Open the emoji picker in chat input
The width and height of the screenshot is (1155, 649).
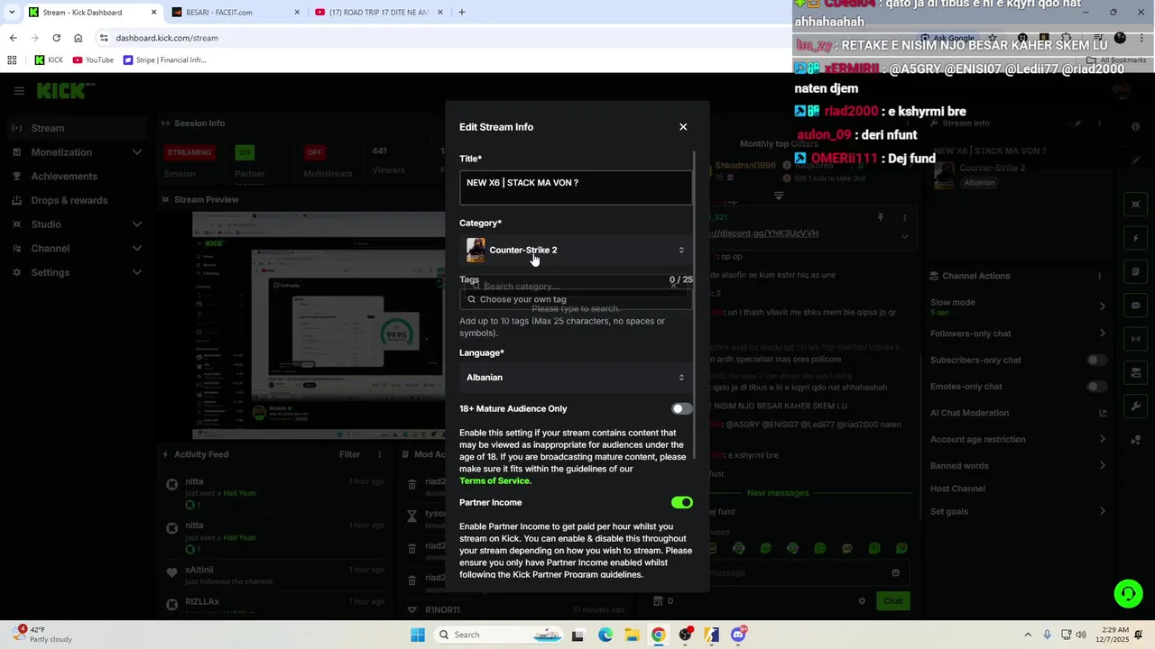point(895,572)
